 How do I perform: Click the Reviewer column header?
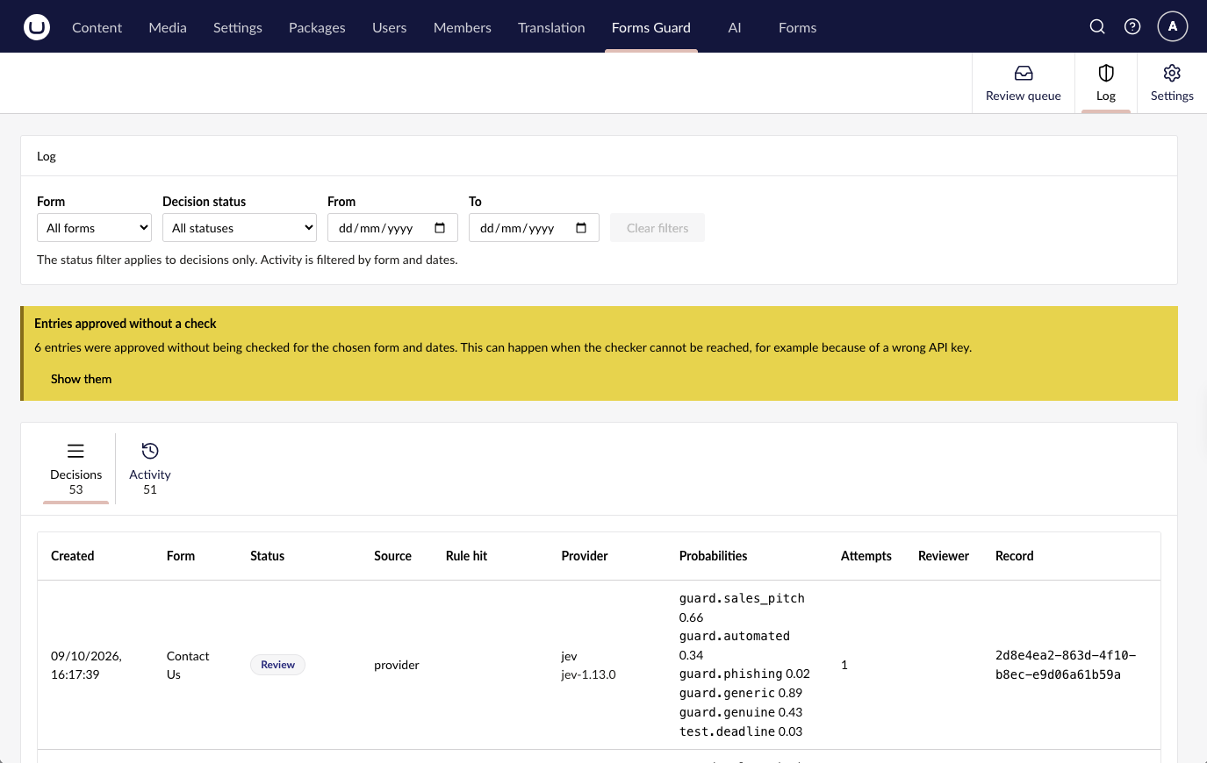click(x=944, y=556)
